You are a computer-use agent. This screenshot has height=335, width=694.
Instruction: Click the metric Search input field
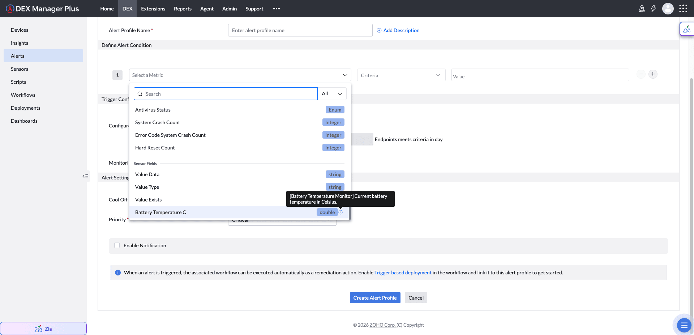click(x=226, y=94)
